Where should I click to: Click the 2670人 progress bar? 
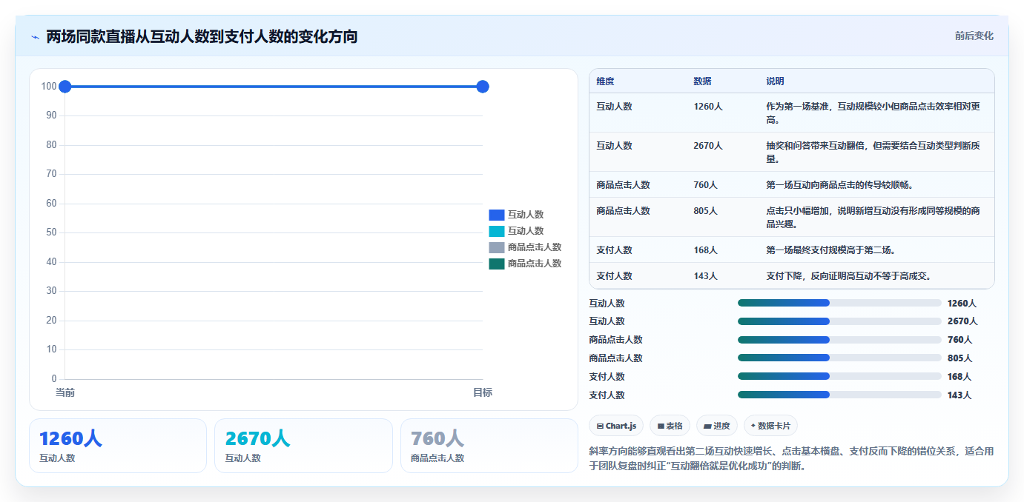click(x=839, y=321)
